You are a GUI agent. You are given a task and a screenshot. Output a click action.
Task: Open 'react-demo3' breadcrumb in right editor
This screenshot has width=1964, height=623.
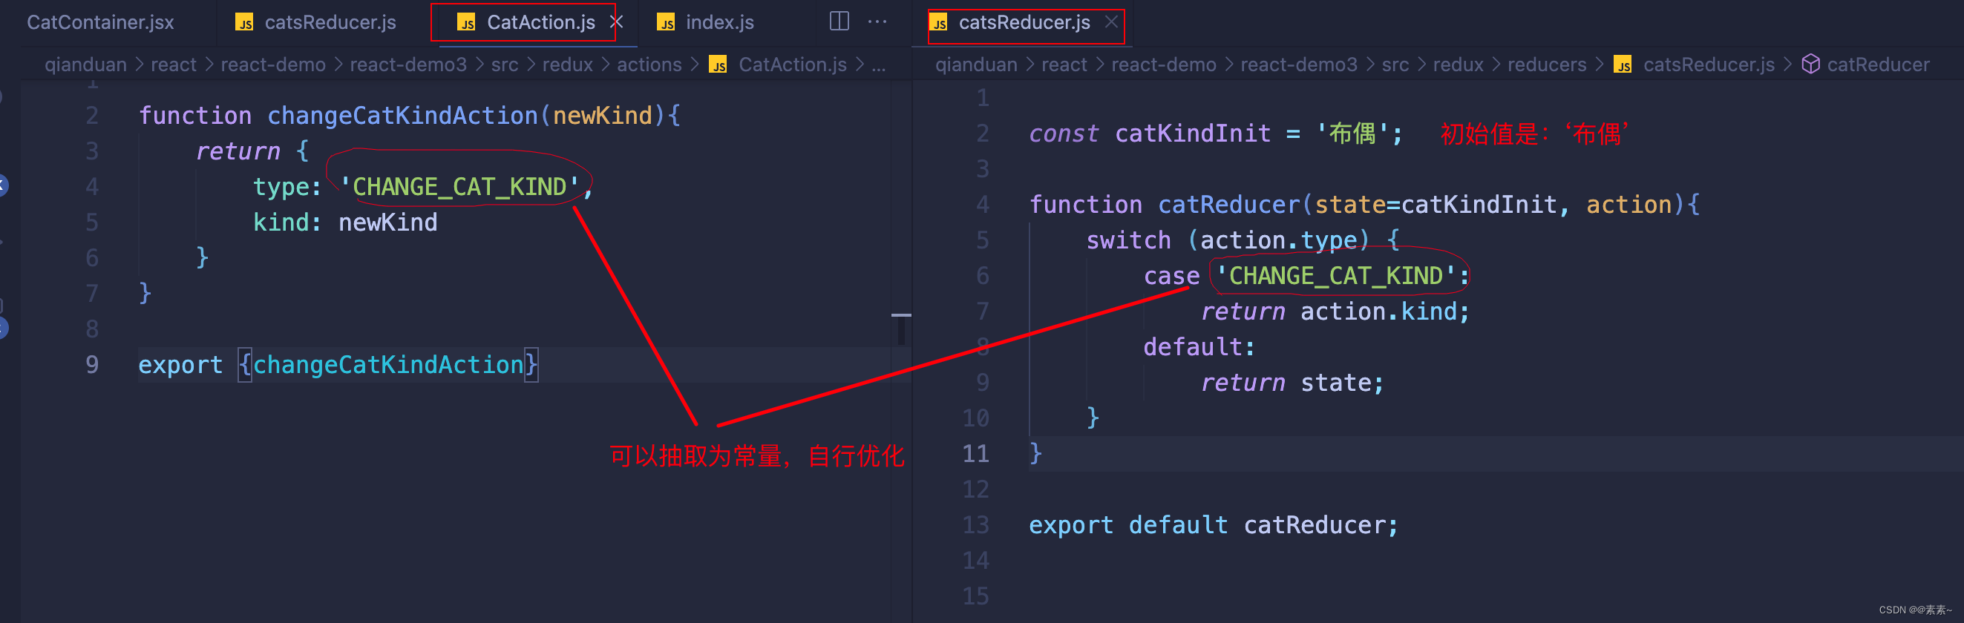pyautogui.click(x=1298, y=64)
